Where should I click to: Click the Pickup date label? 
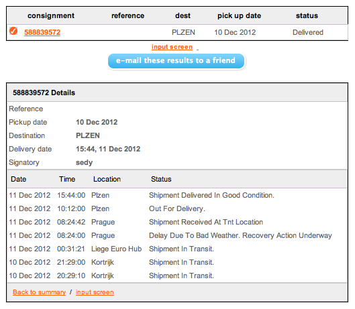pyautogui.click(x=28, y=122)
